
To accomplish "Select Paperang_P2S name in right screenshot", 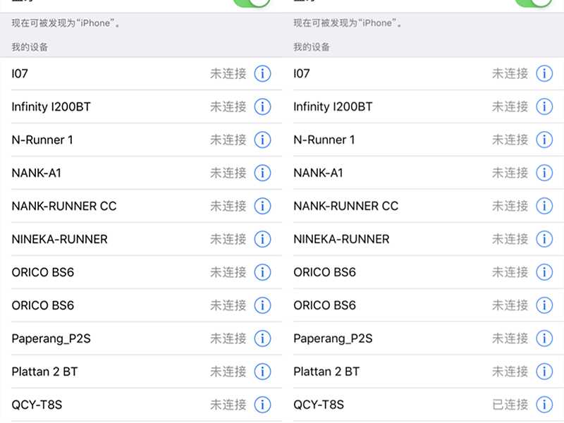I will [x=333, y=339].
